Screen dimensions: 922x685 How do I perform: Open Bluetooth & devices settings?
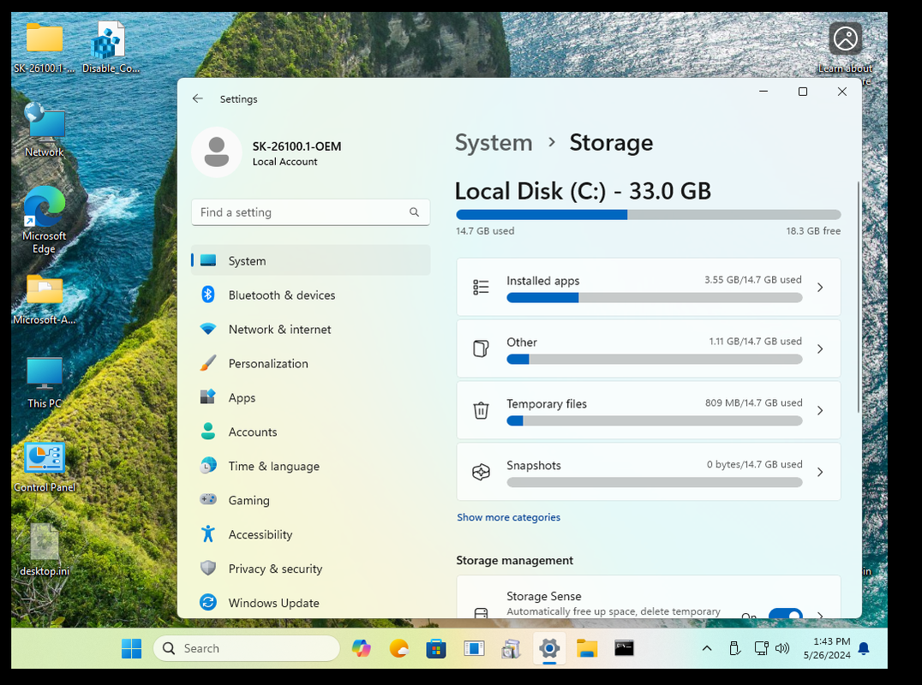(x=310, y=295)
